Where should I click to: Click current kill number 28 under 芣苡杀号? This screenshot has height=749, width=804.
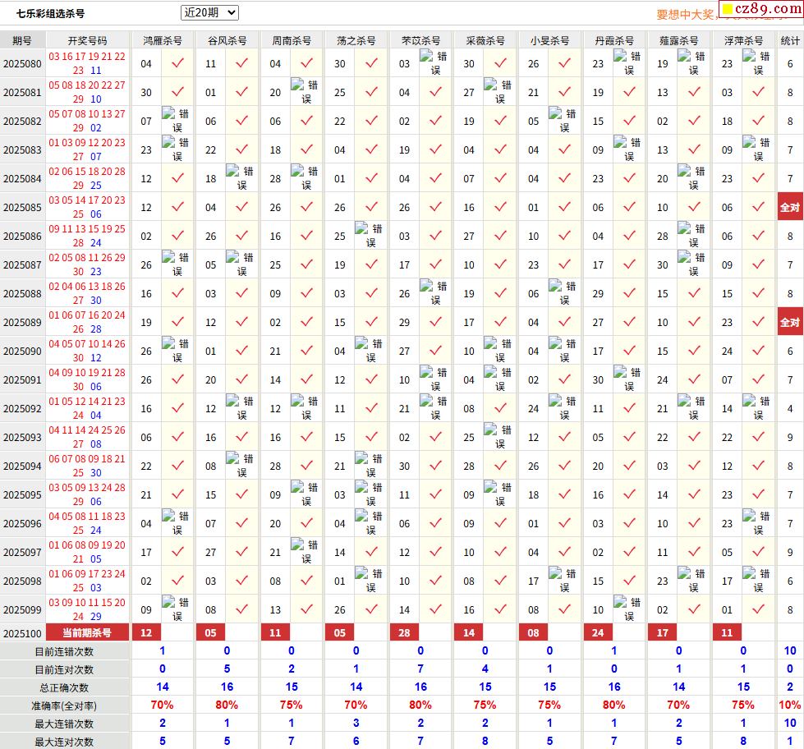coord(405,632)
